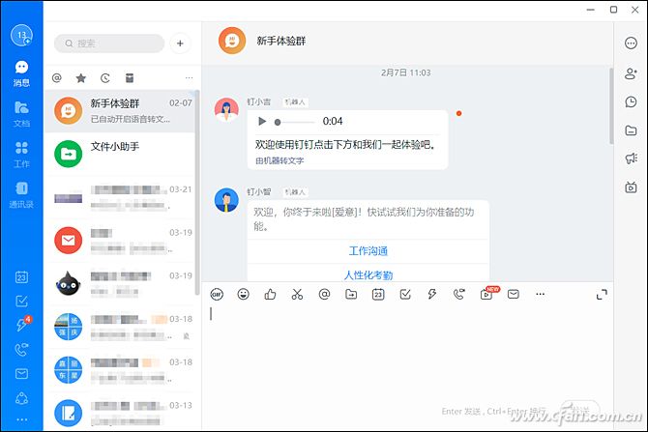
Task: Open the archive box filter icon
Action: (130, 77)
